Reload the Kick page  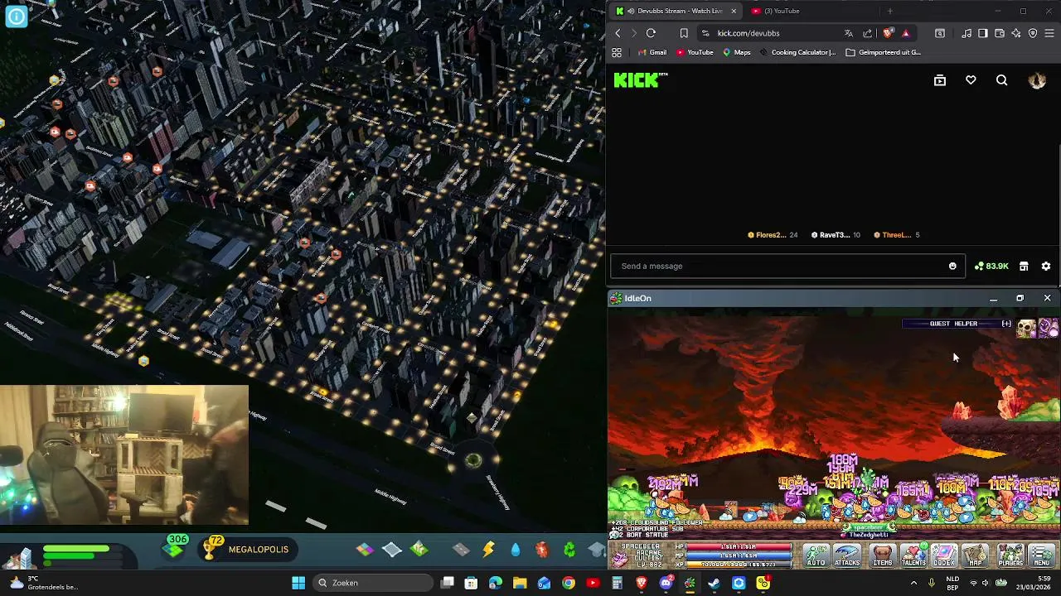(651, 33)
